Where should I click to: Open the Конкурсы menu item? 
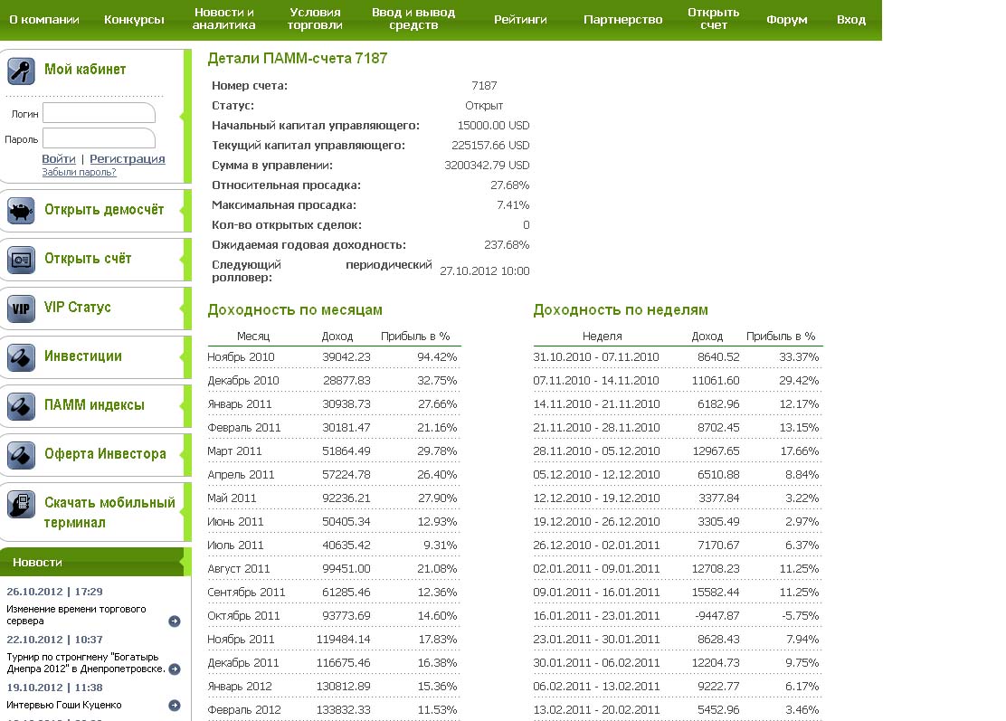coord(134,19)
